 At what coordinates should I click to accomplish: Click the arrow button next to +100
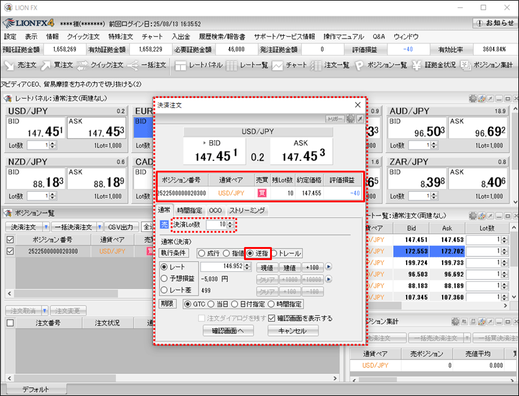pos(330,268)
